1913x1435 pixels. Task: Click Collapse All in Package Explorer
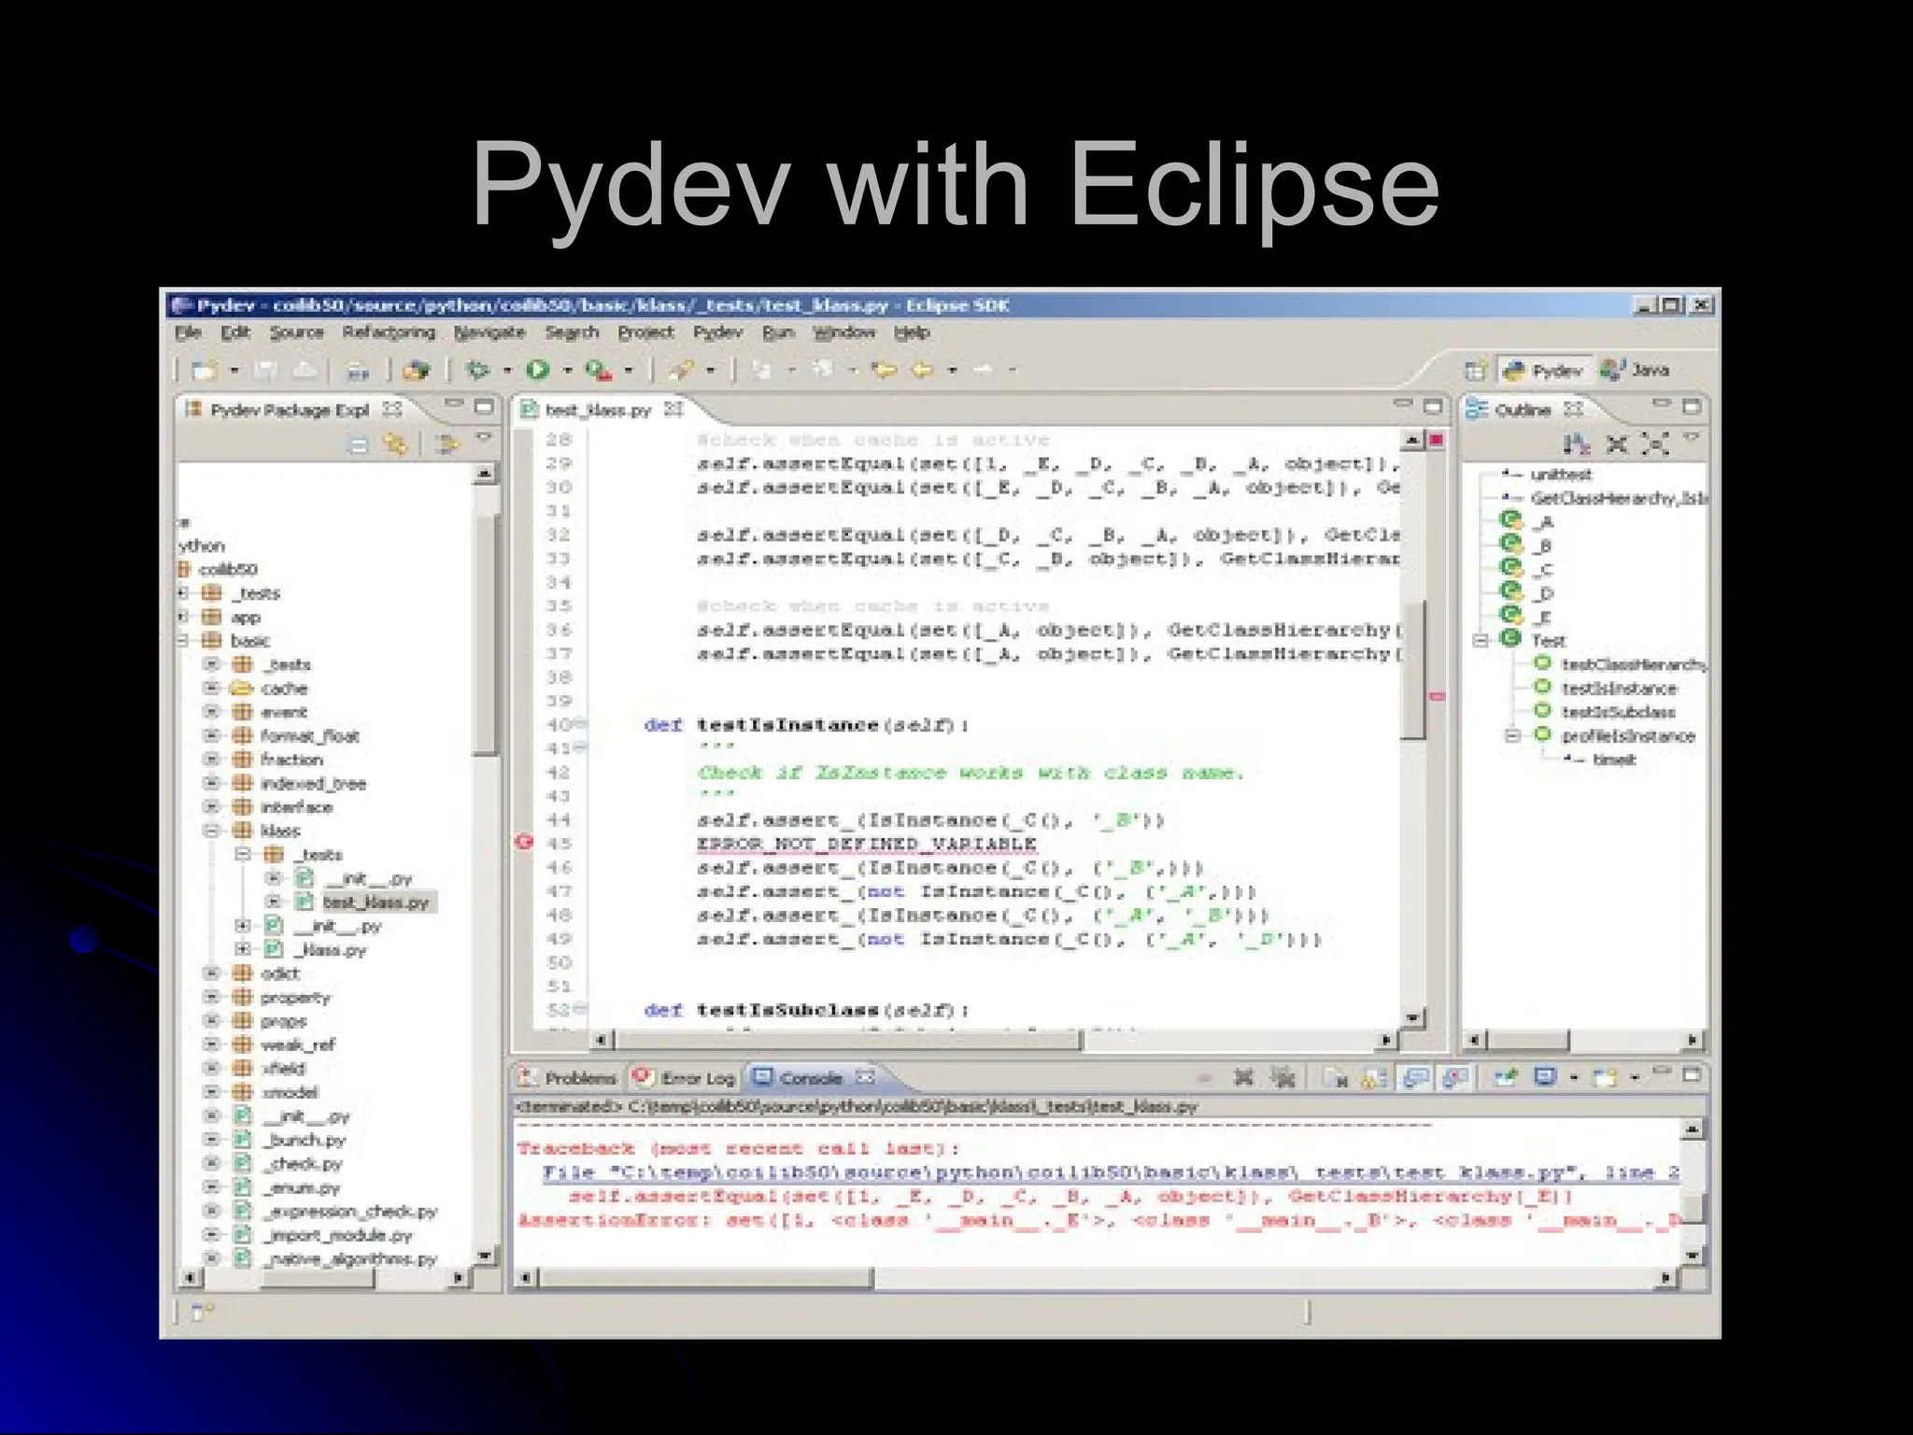click(358, 445)
